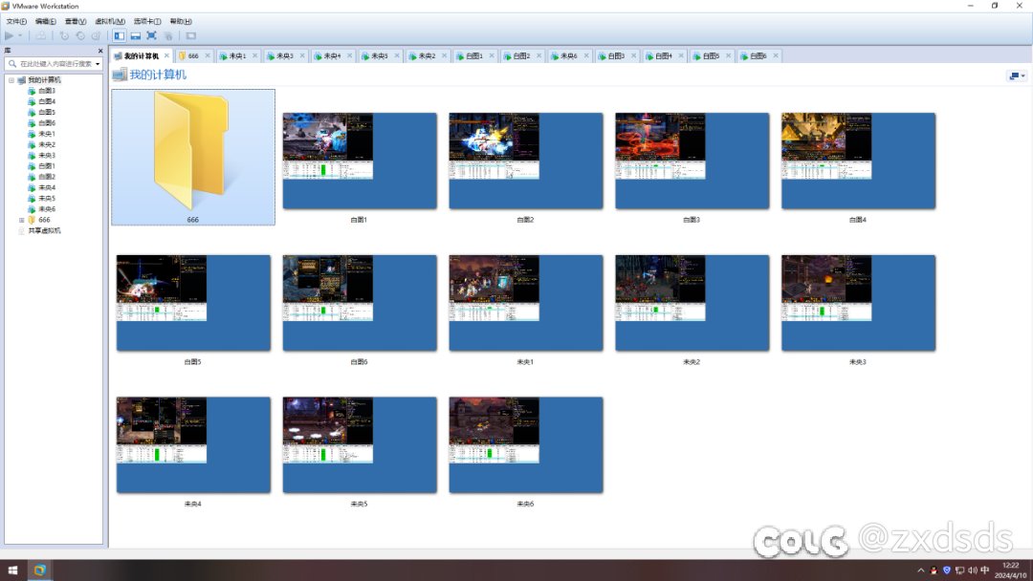Select the 白图3 VM thumbnail
The image size is (1033, 581).
click(x=692, y=161)
